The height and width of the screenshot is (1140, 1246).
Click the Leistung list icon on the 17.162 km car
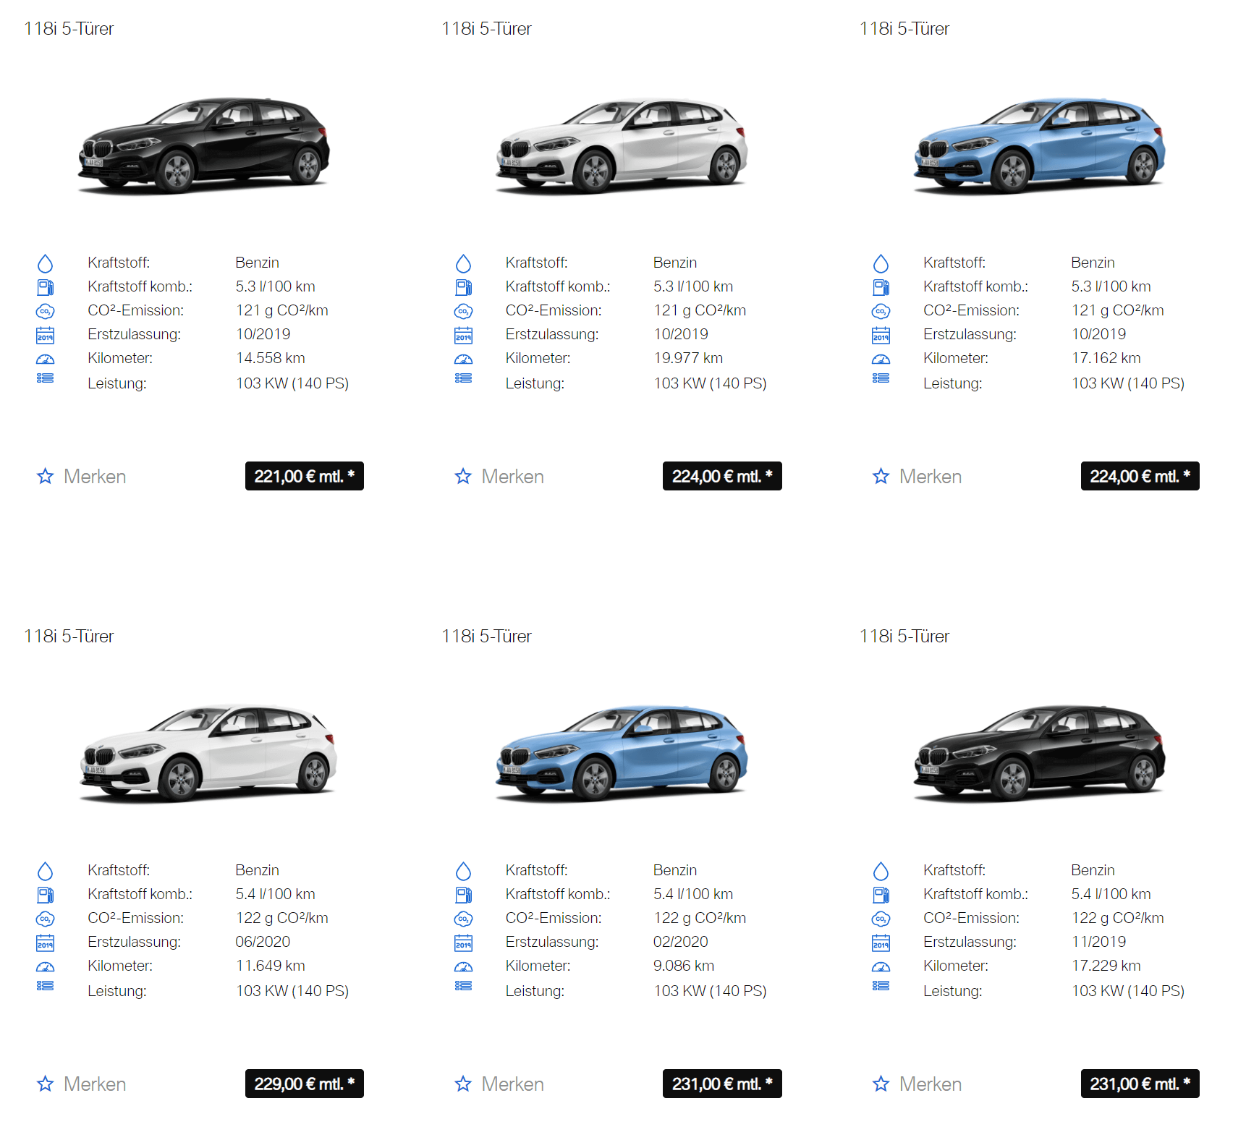(881, 378)
